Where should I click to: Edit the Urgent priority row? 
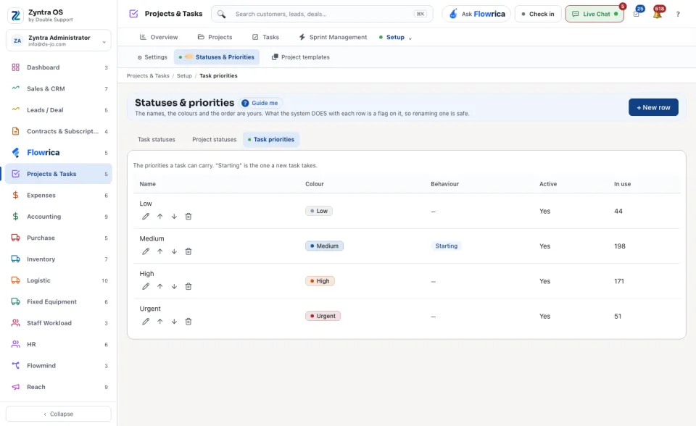point(146,322)
